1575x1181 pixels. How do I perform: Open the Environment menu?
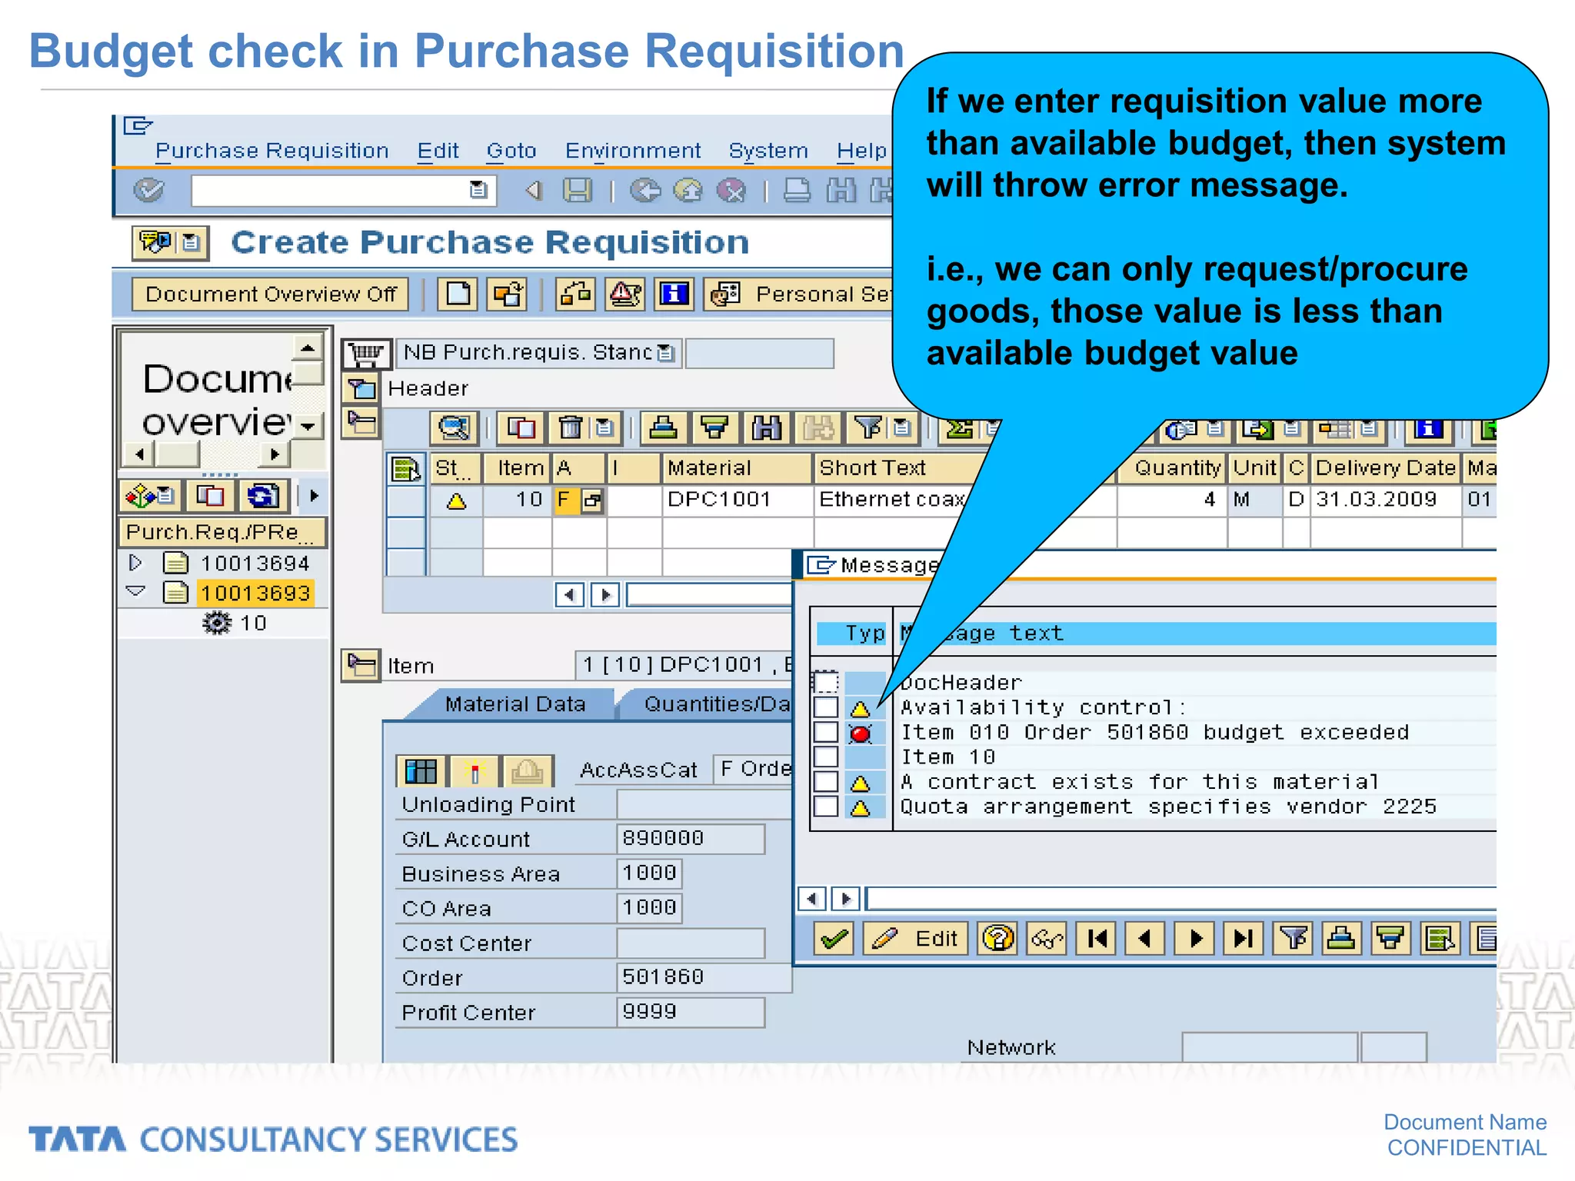633,150
